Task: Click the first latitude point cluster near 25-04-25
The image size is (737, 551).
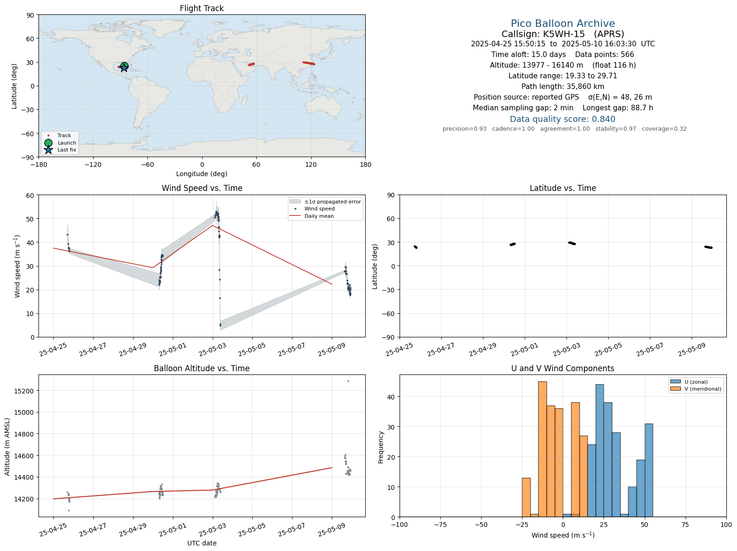Action: [x=416, y=247]
